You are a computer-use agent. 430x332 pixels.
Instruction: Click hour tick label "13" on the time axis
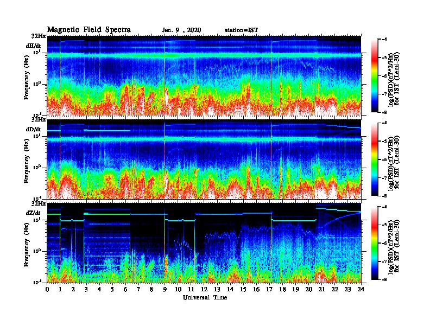click(217, 289)
